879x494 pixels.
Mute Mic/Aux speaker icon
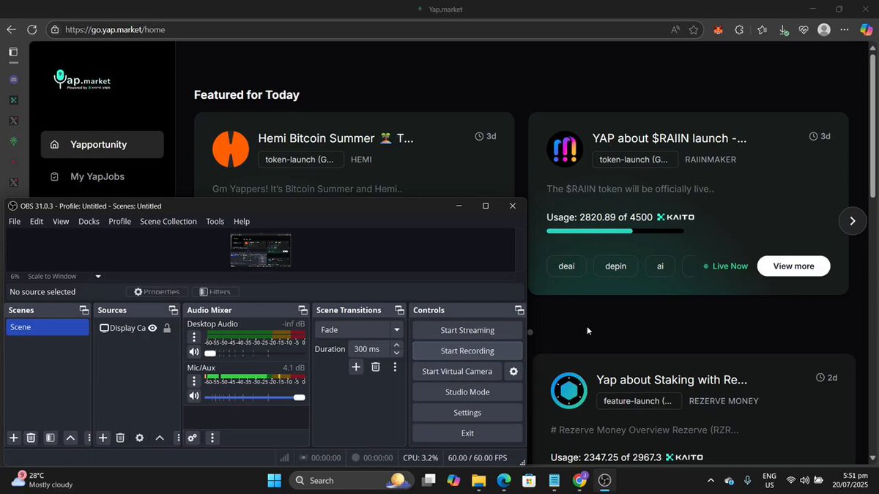click(194, 396)
